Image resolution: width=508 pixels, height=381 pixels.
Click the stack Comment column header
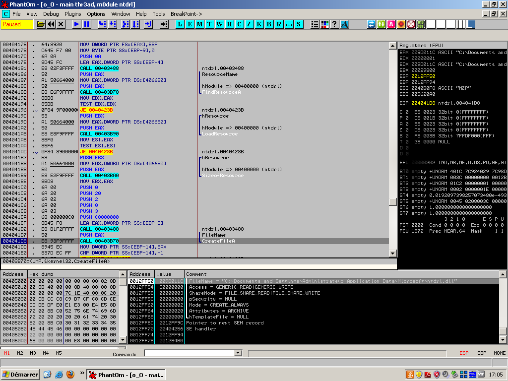(x=342, y=274)
